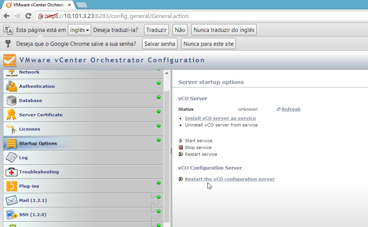The width and height of the screenshot is (368, 227).
Task: Click the Log notepad icon
Action: pos(12,158)
